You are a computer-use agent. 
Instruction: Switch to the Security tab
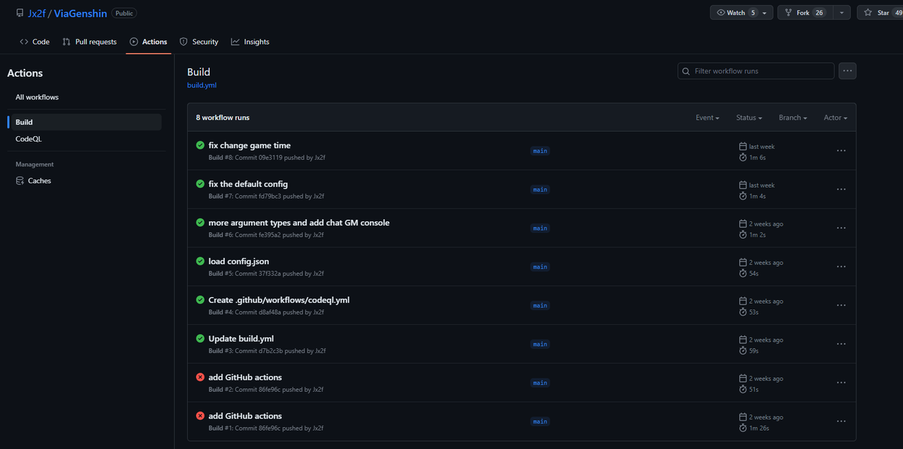point(199,42)
